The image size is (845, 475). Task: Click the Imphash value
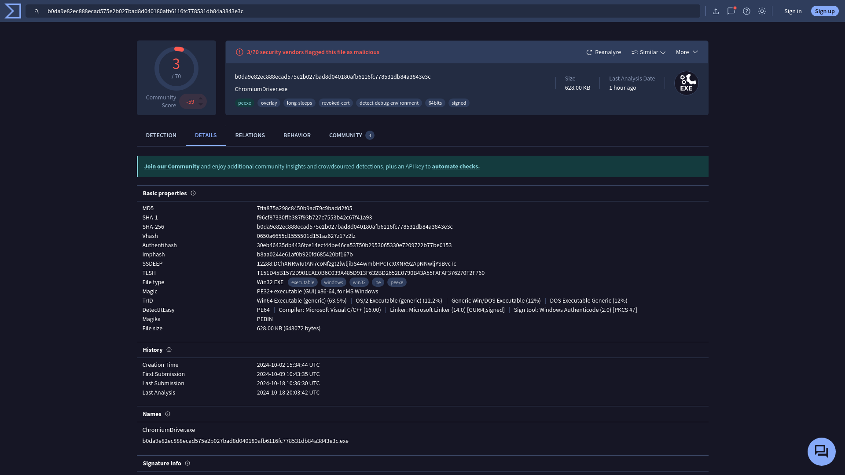pos(305,255)
